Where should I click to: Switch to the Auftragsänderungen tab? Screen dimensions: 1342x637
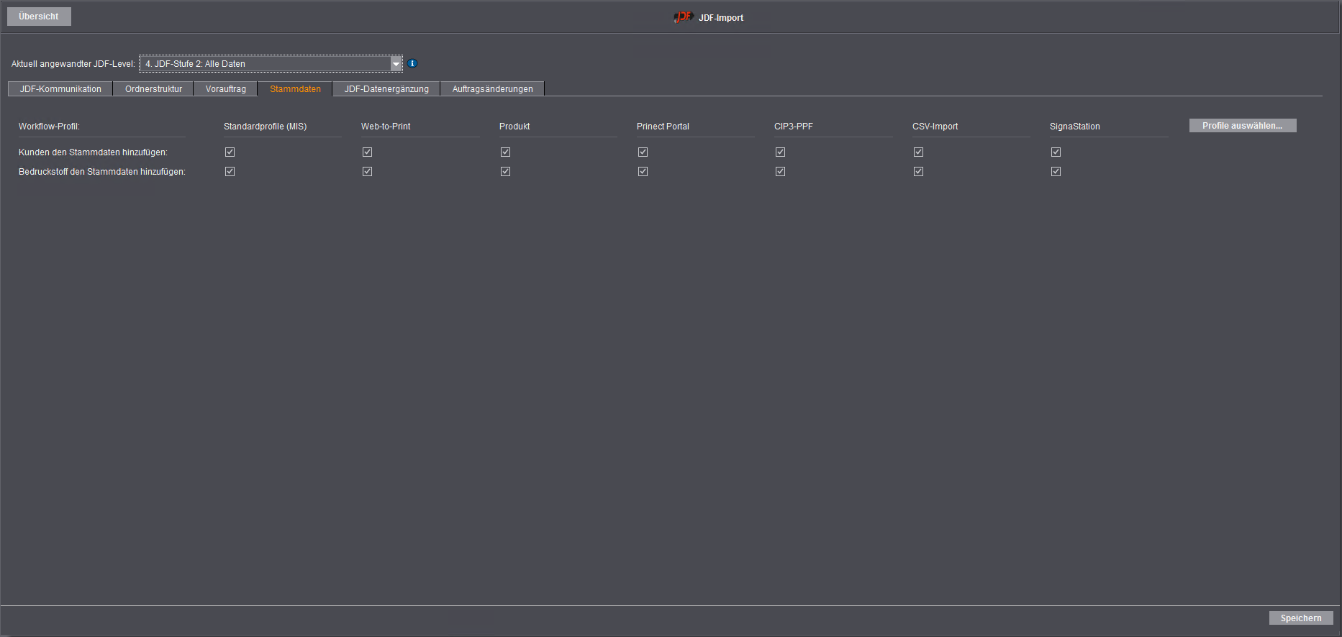point(492,89)
